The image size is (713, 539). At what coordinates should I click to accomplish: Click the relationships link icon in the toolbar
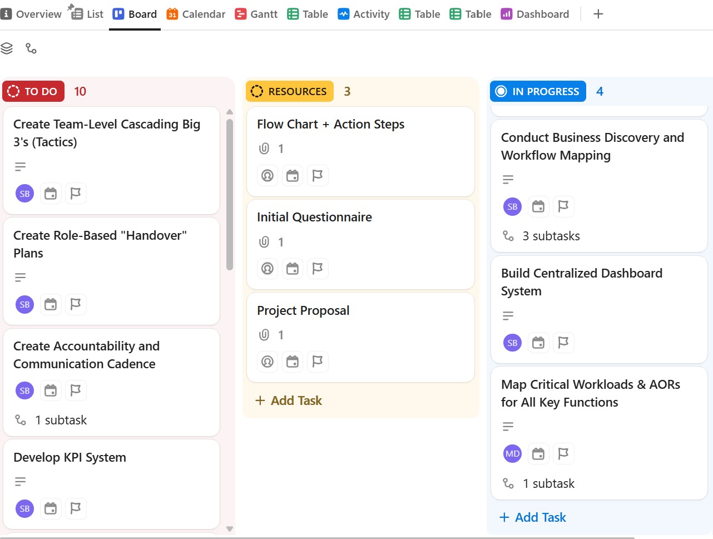point(31,48)
